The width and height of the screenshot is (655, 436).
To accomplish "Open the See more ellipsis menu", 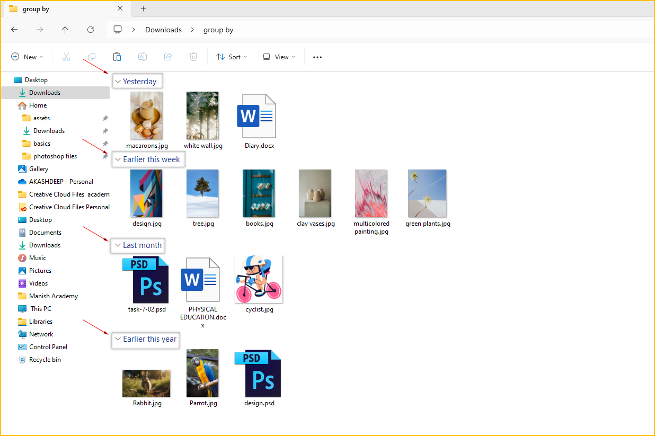I will tap(317, 57).
